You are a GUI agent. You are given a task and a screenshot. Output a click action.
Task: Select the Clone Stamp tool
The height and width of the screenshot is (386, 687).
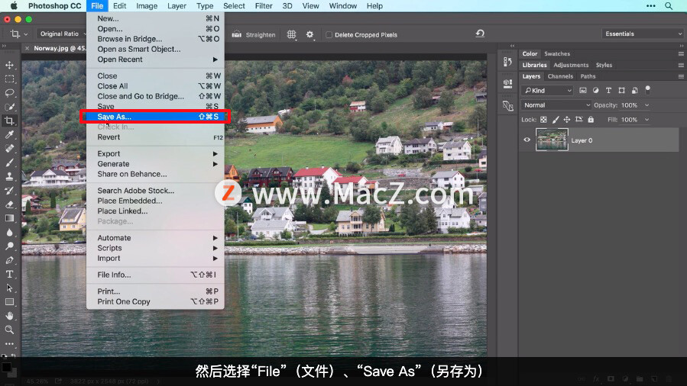(9, 177)
